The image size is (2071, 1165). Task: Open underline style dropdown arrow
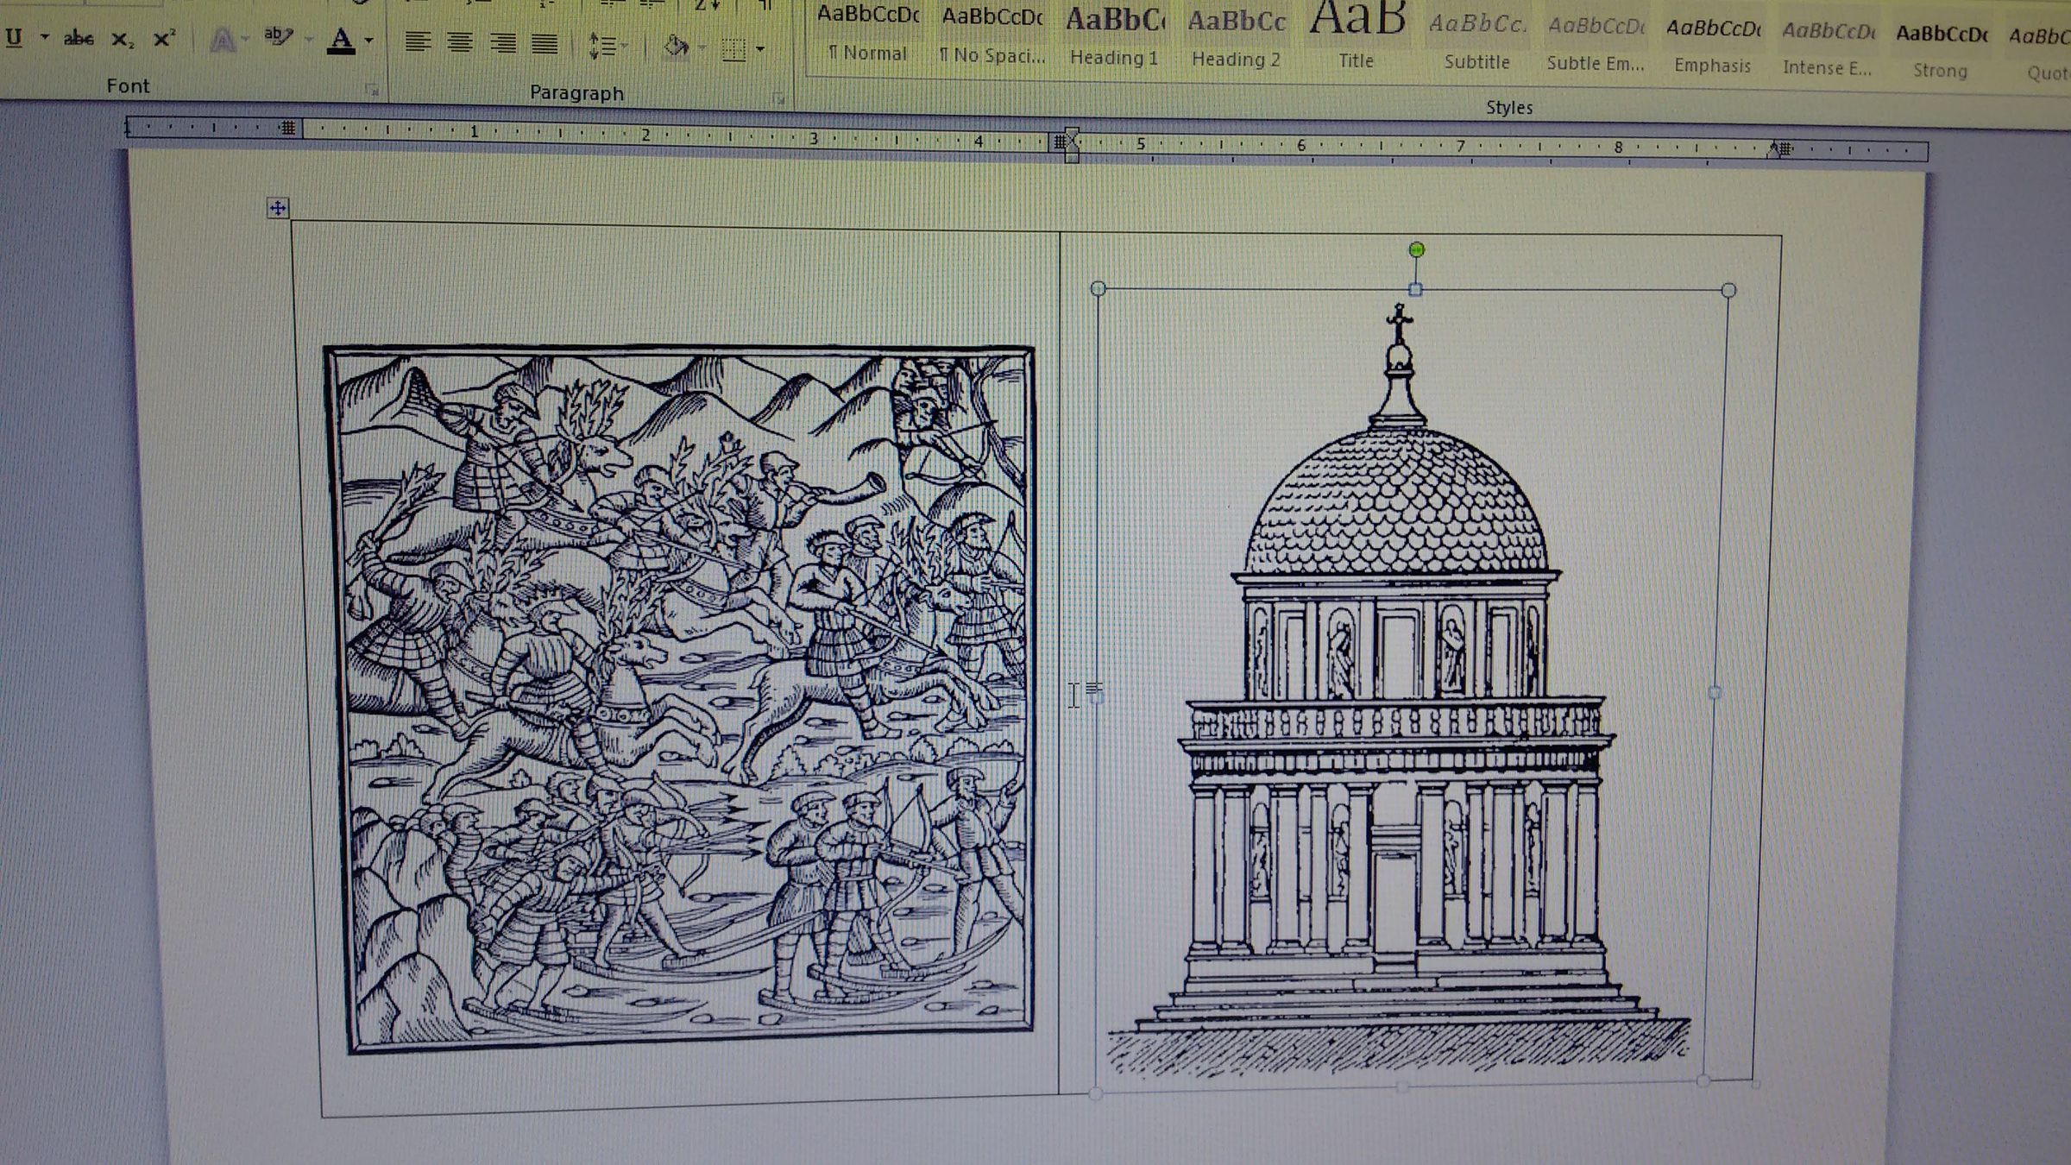click(x=44, y=38)
